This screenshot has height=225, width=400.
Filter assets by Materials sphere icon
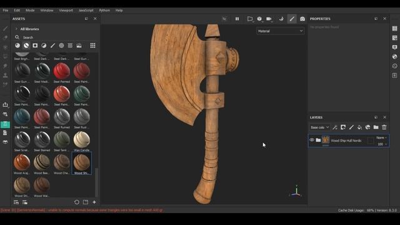17,46
